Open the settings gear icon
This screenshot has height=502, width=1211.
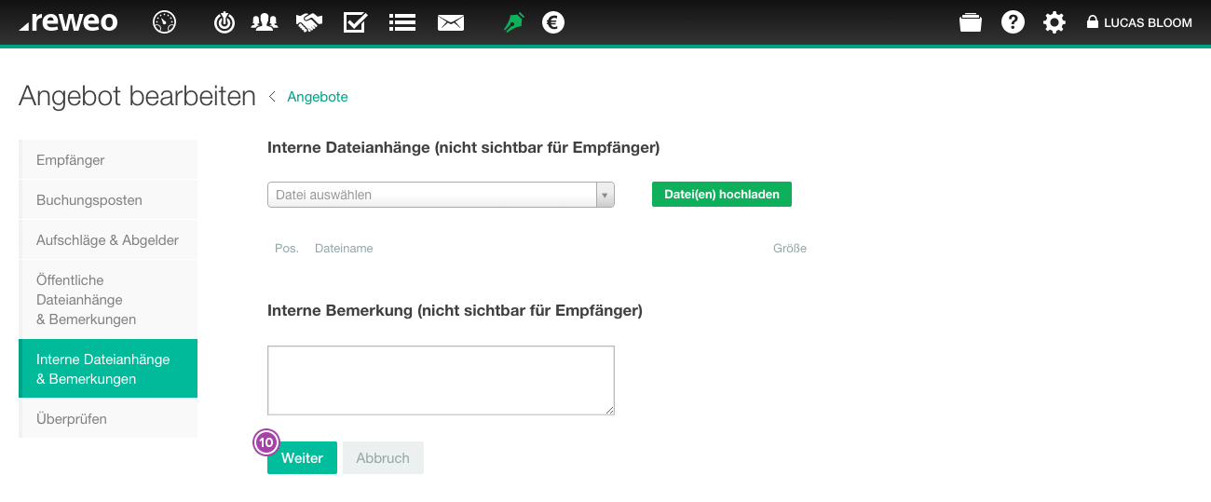pyautogui.click(x=1055, y=22)
